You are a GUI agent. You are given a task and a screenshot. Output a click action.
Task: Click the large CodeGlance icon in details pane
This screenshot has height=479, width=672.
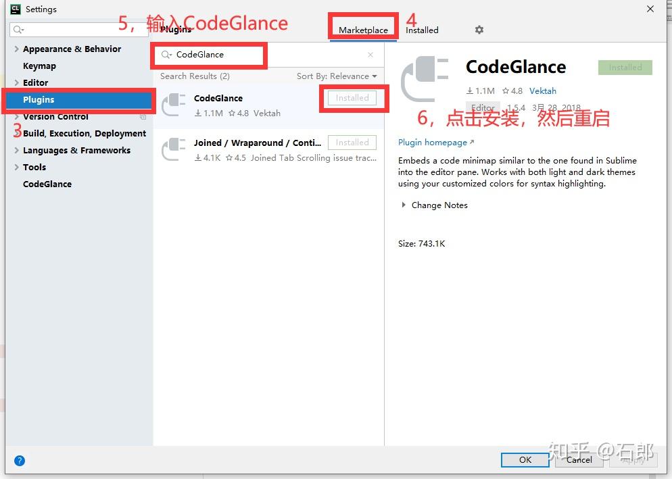425,76
